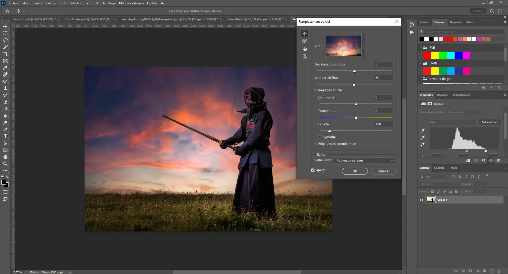Select the Sky Brush tool in dialog
This screenshot has height=274, width=508.
(305, 41)
